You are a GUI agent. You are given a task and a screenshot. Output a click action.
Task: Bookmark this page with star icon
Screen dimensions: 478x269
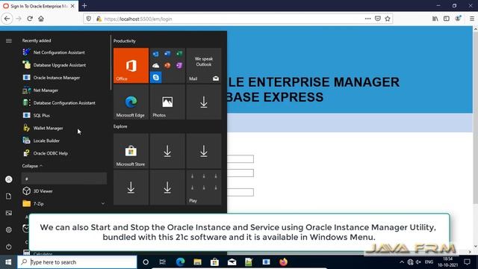[x=388, y=19]
